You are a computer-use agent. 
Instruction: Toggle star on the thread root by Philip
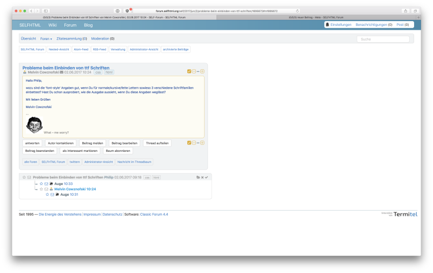[24, 177]
